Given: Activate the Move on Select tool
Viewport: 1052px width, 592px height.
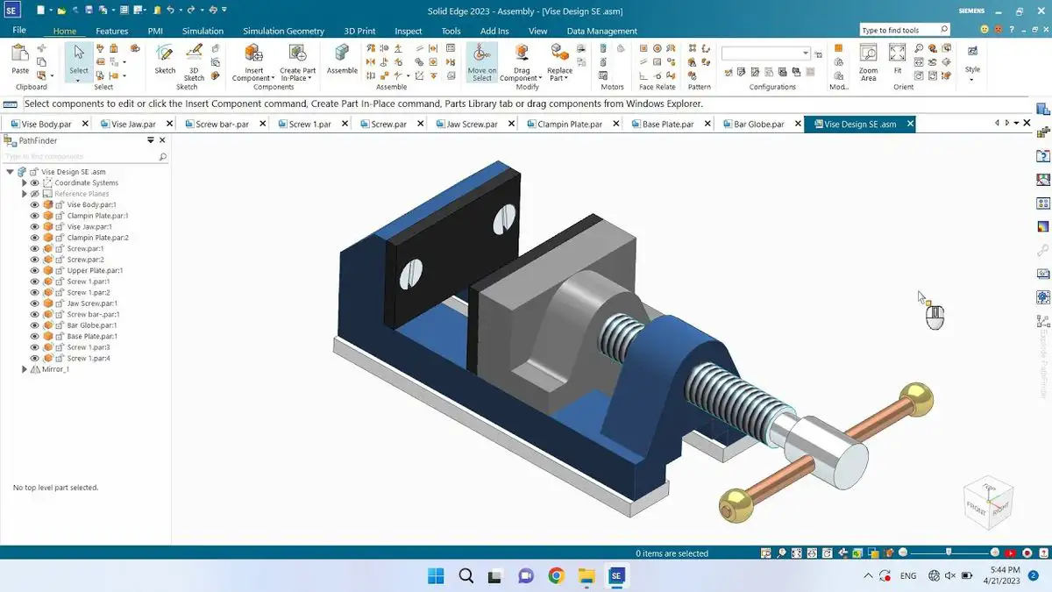Looking at the screenshot, I should [x=481, y=54].
